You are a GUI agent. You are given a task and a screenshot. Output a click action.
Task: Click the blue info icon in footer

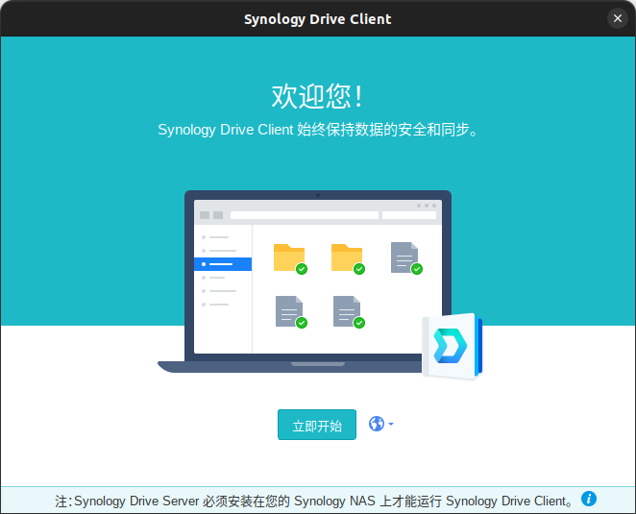(589, 499)
